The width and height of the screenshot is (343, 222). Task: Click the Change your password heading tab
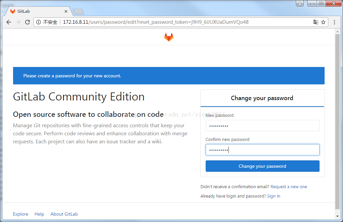(x=262, y=98)
